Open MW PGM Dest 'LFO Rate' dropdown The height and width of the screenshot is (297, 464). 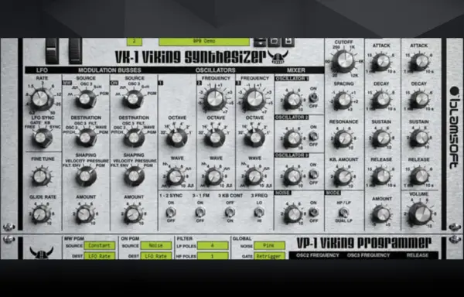(x=100, y=256)
